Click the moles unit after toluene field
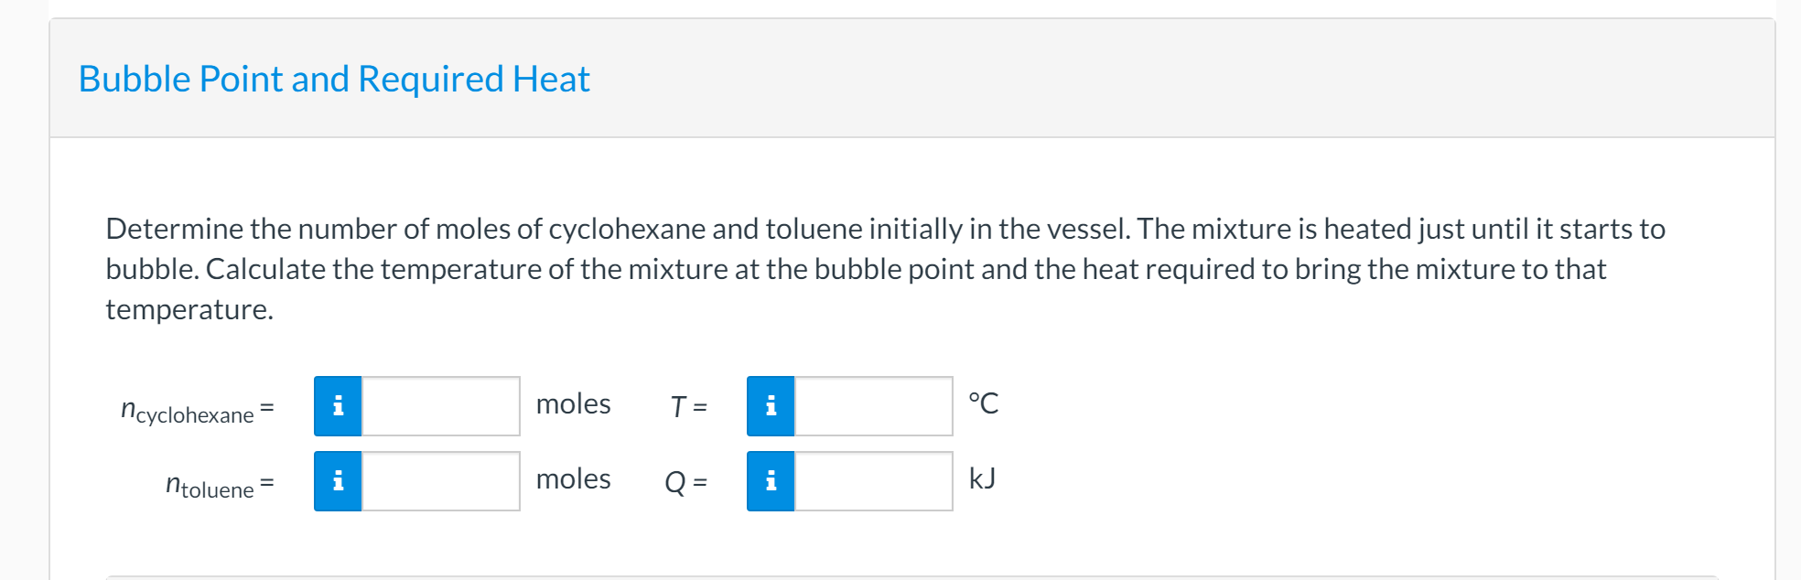The image size is (1801, 580). [573, 479]
